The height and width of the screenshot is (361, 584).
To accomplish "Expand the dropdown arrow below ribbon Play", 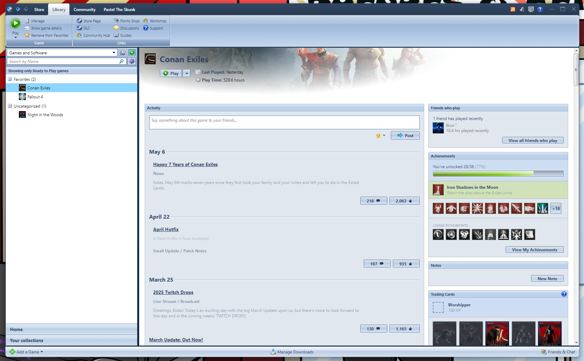I will point(15,37).
